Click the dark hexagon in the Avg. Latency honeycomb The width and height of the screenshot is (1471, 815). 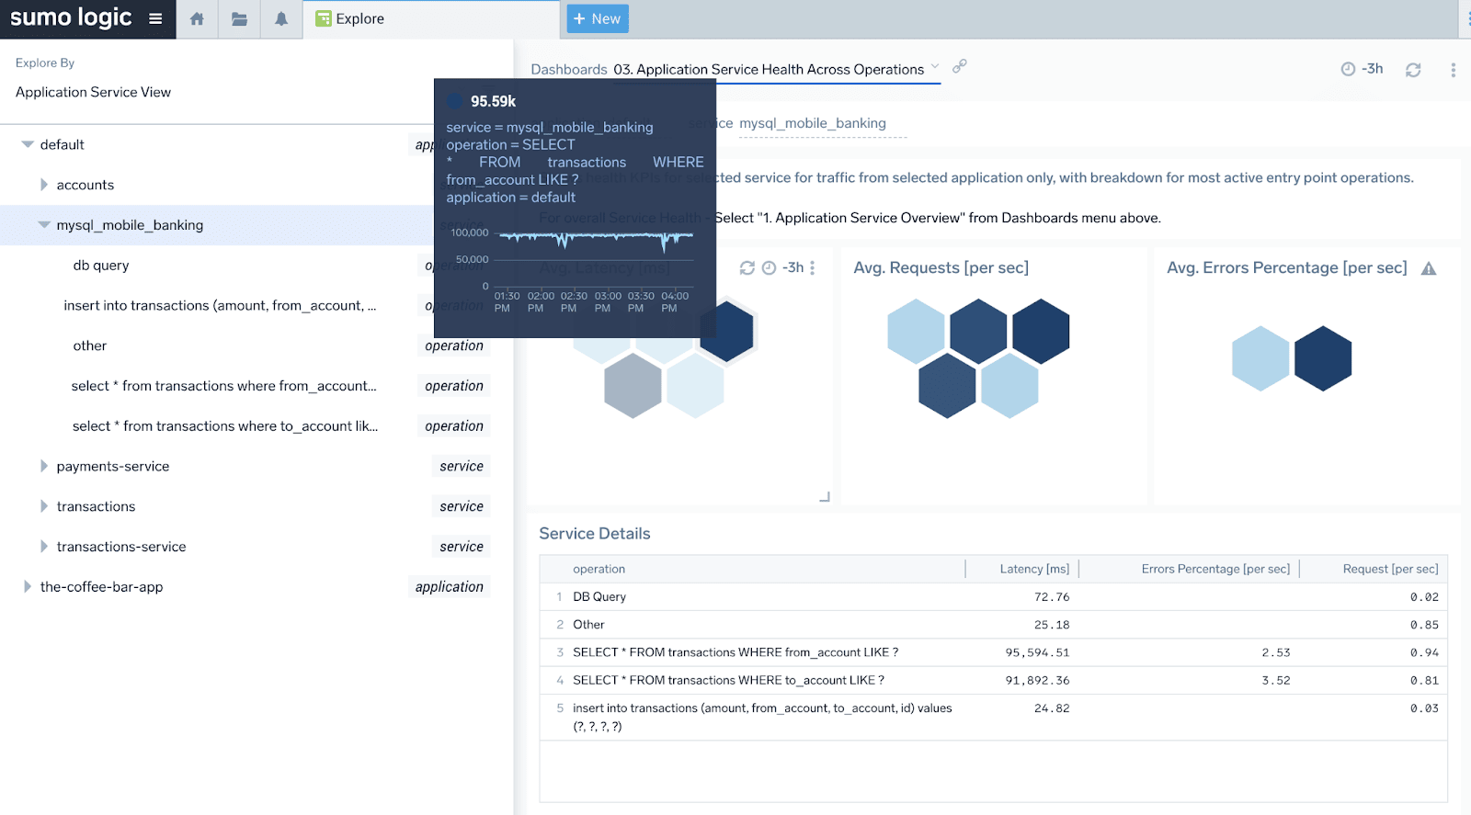pyautogui.click(x=727, y=331)
